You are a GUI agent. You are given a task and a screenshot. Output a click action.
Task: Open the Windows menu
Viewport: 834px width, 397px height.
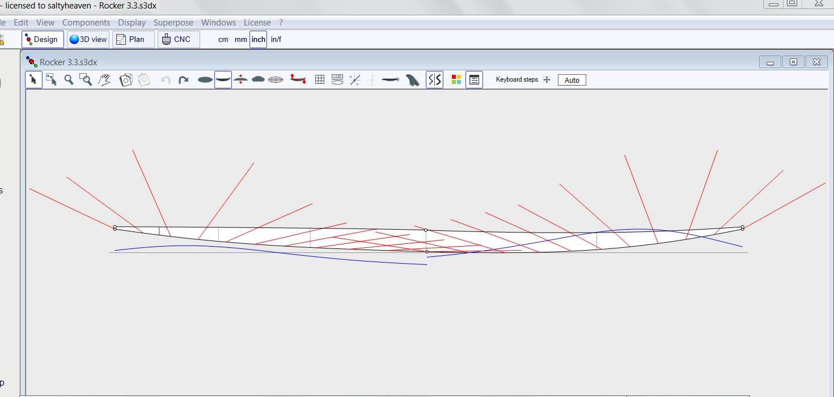point(218,23)
